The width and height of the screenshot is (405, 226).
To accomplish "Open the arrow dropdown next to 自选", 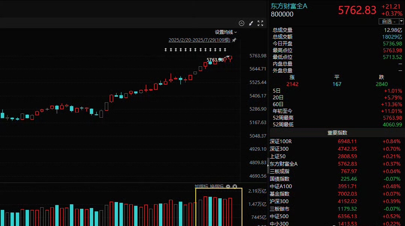I will click(401, 21).
